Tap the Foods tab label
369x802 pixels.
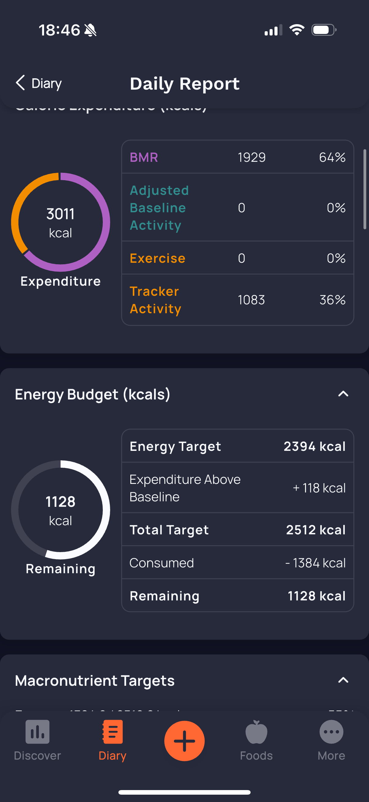point(256,756)
